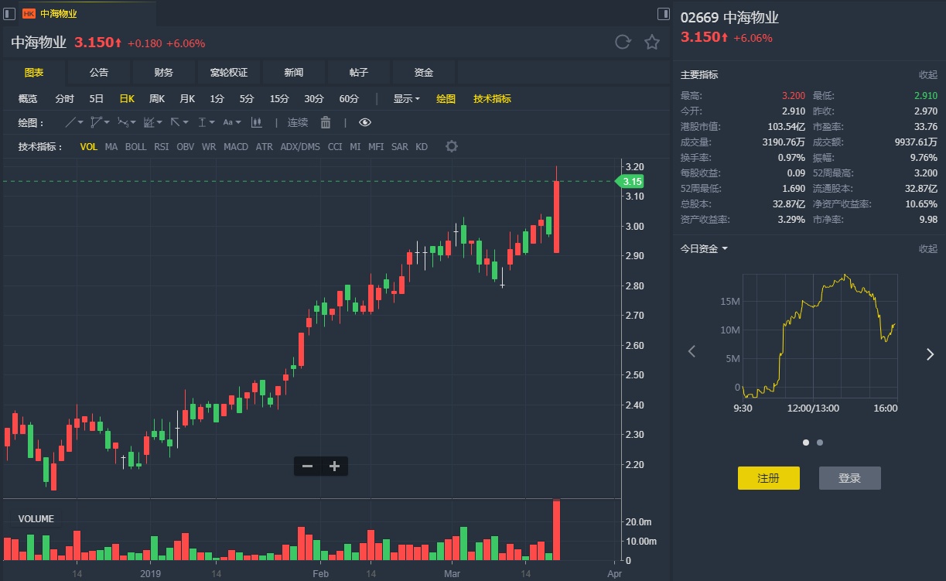The width and height of the screenshot is (946, 581).
Task: Zoom out the chart with minus button
Action: point(307,466)
